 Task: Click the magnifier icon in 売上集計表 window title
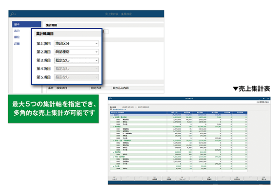pos(110,98)
